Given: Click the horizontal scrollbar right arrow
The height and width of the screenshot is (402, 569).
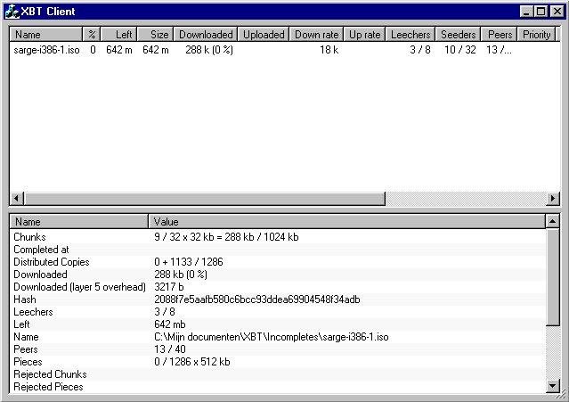Looking at the screenshot, I should 552,198.
